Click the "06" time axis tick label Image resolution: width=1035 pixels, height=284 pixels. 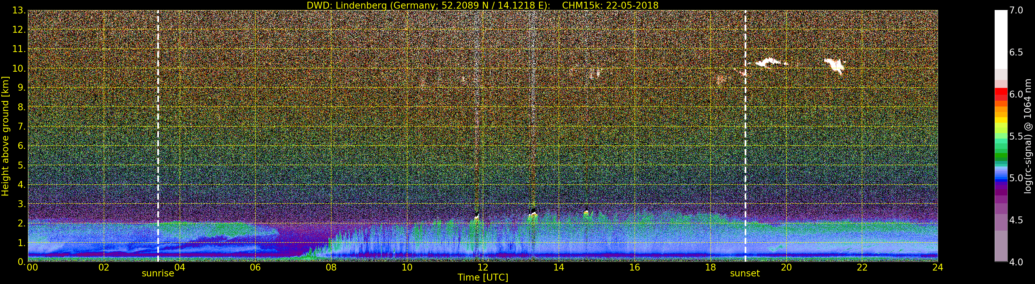[x=255, y=267]
